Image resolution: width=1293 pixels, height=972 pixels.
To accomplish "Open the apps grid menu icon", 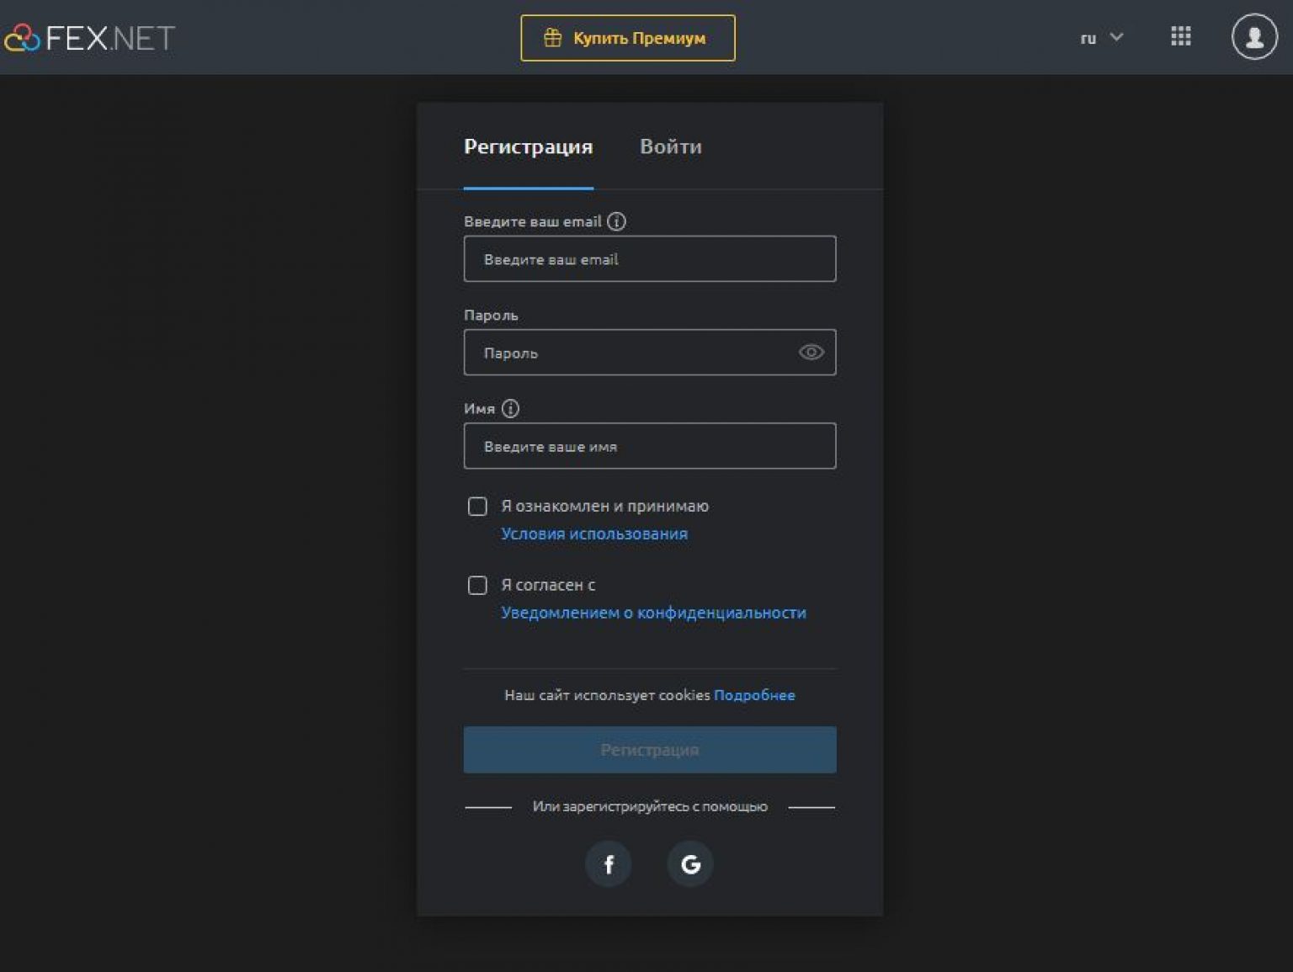I will click(1181, 36).
